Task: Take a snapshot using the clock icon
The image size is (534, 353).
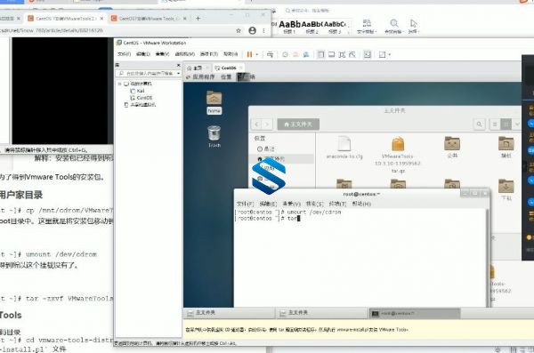Action: coord(285,54)
